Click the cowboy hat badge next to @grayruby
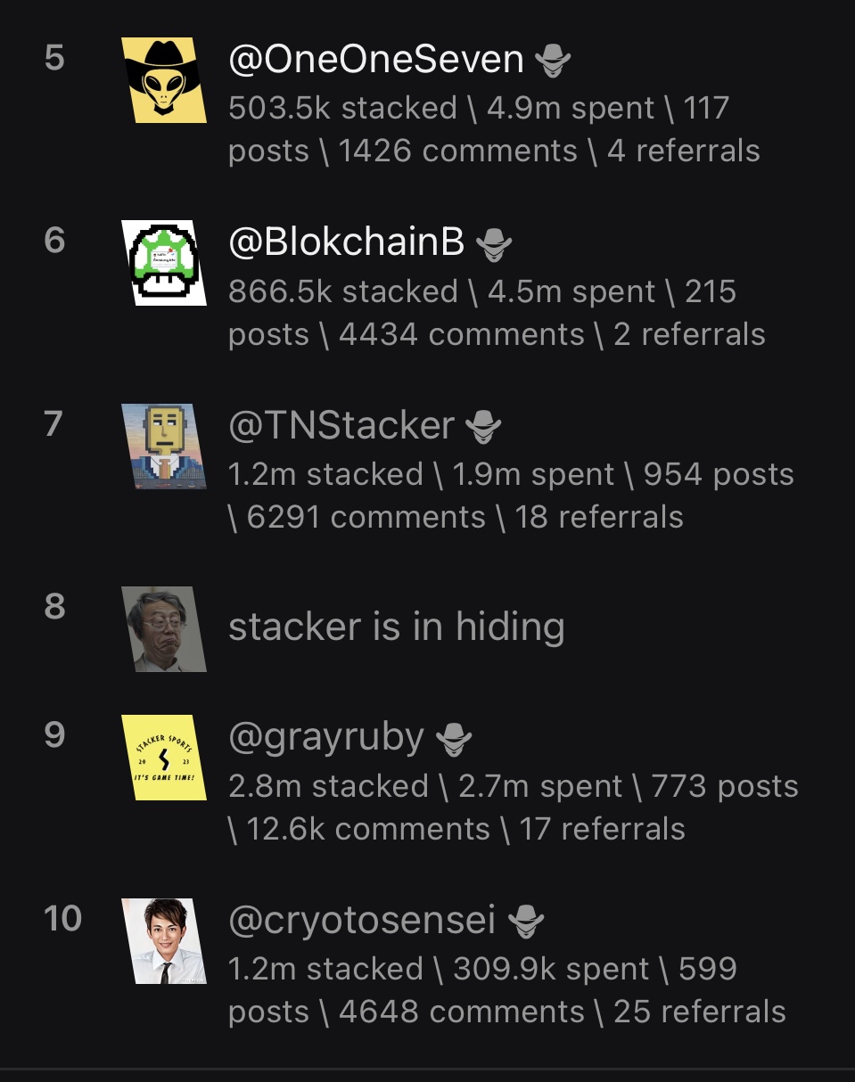This screenshot has height=1082, width=855. pos(454,739)
